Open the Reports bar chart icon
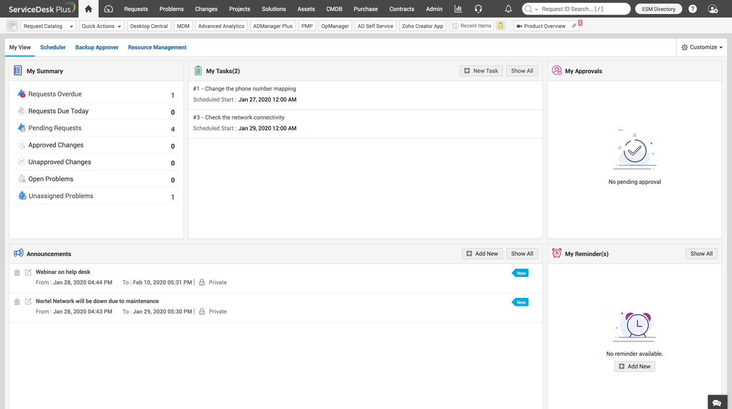 click(458, 9)
